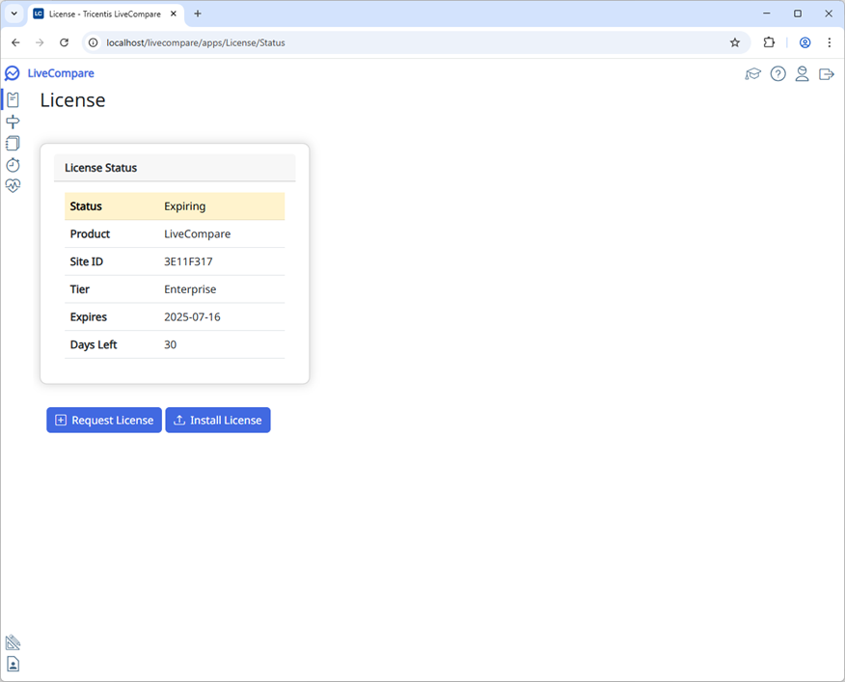845x682 pixels.
Task: Click the License page heading
Action: tap(72, 100)
